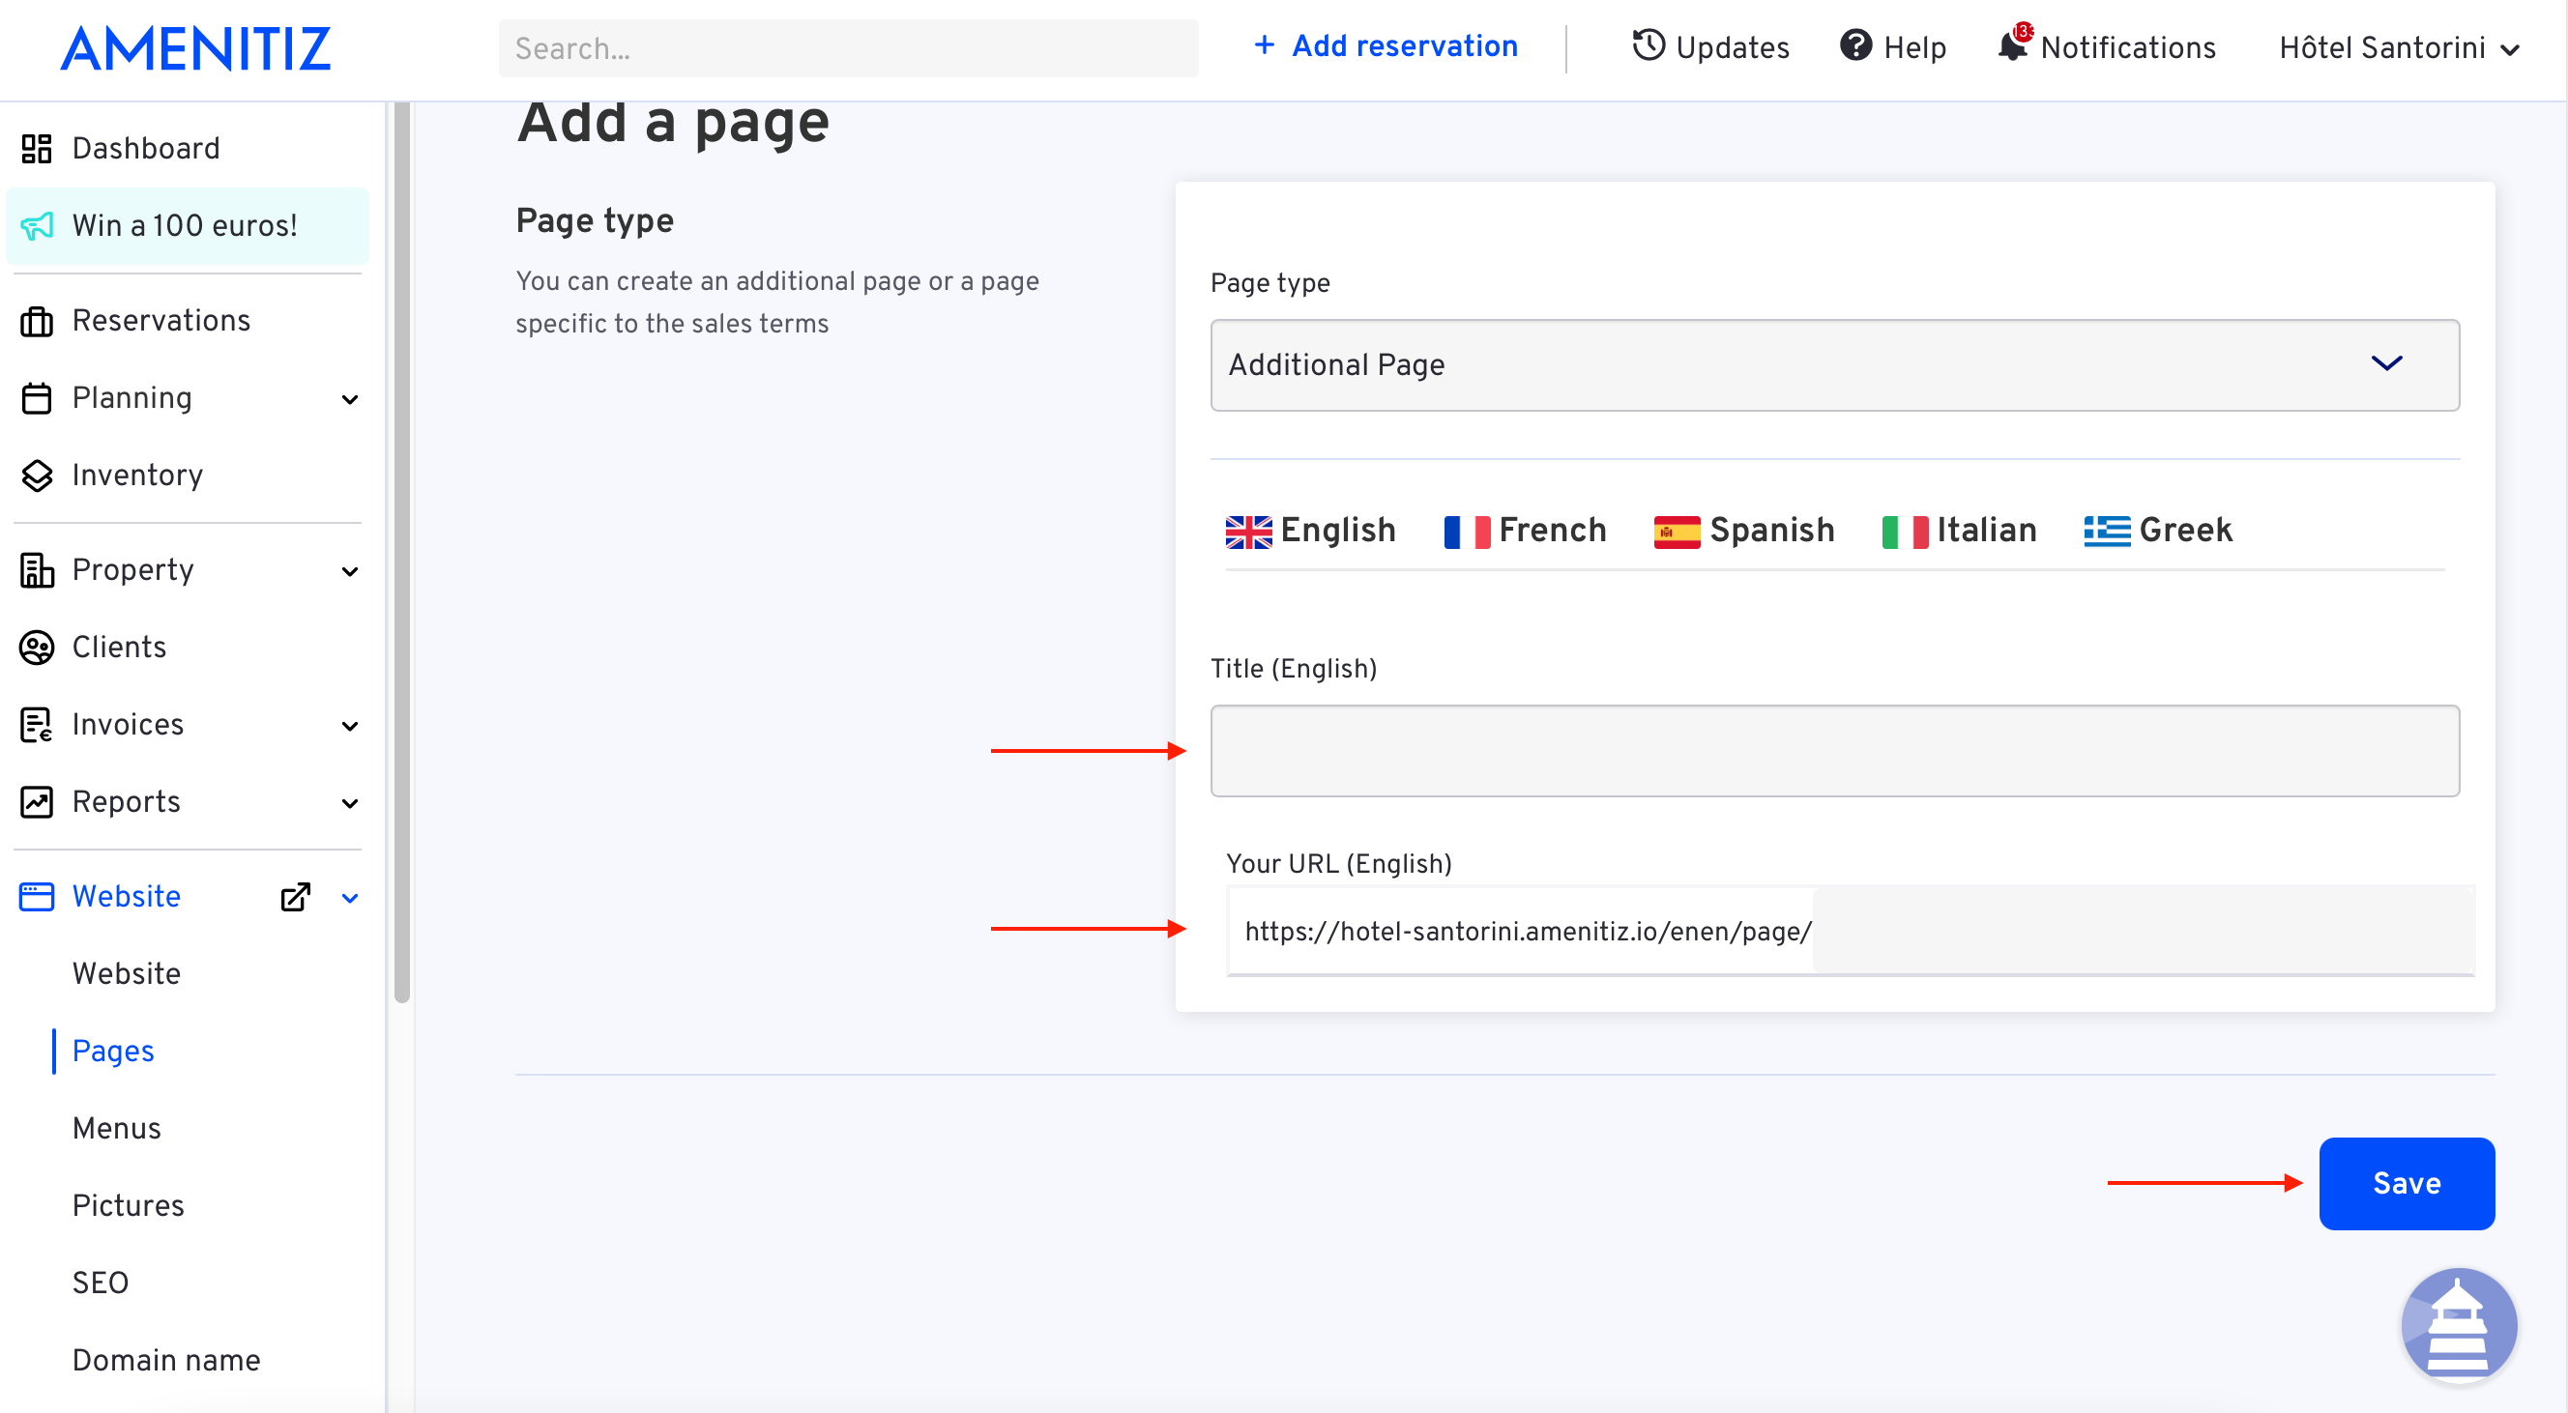Click the Add reservation link
Screen dimensions: 2568x1413
1386,45
